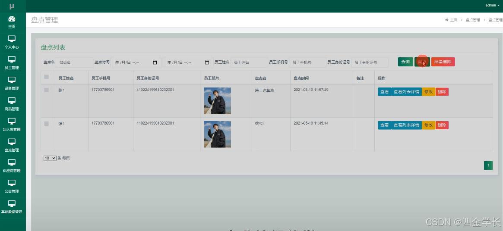The width and height of the screenshot is (503, 231).
Task: Focus the 员工手机号 filter input
Action: tap(308, 62)
